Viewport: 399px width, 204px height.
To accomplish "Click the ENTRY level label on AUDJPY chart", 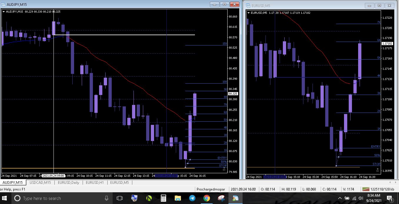I will coord(222,158).
